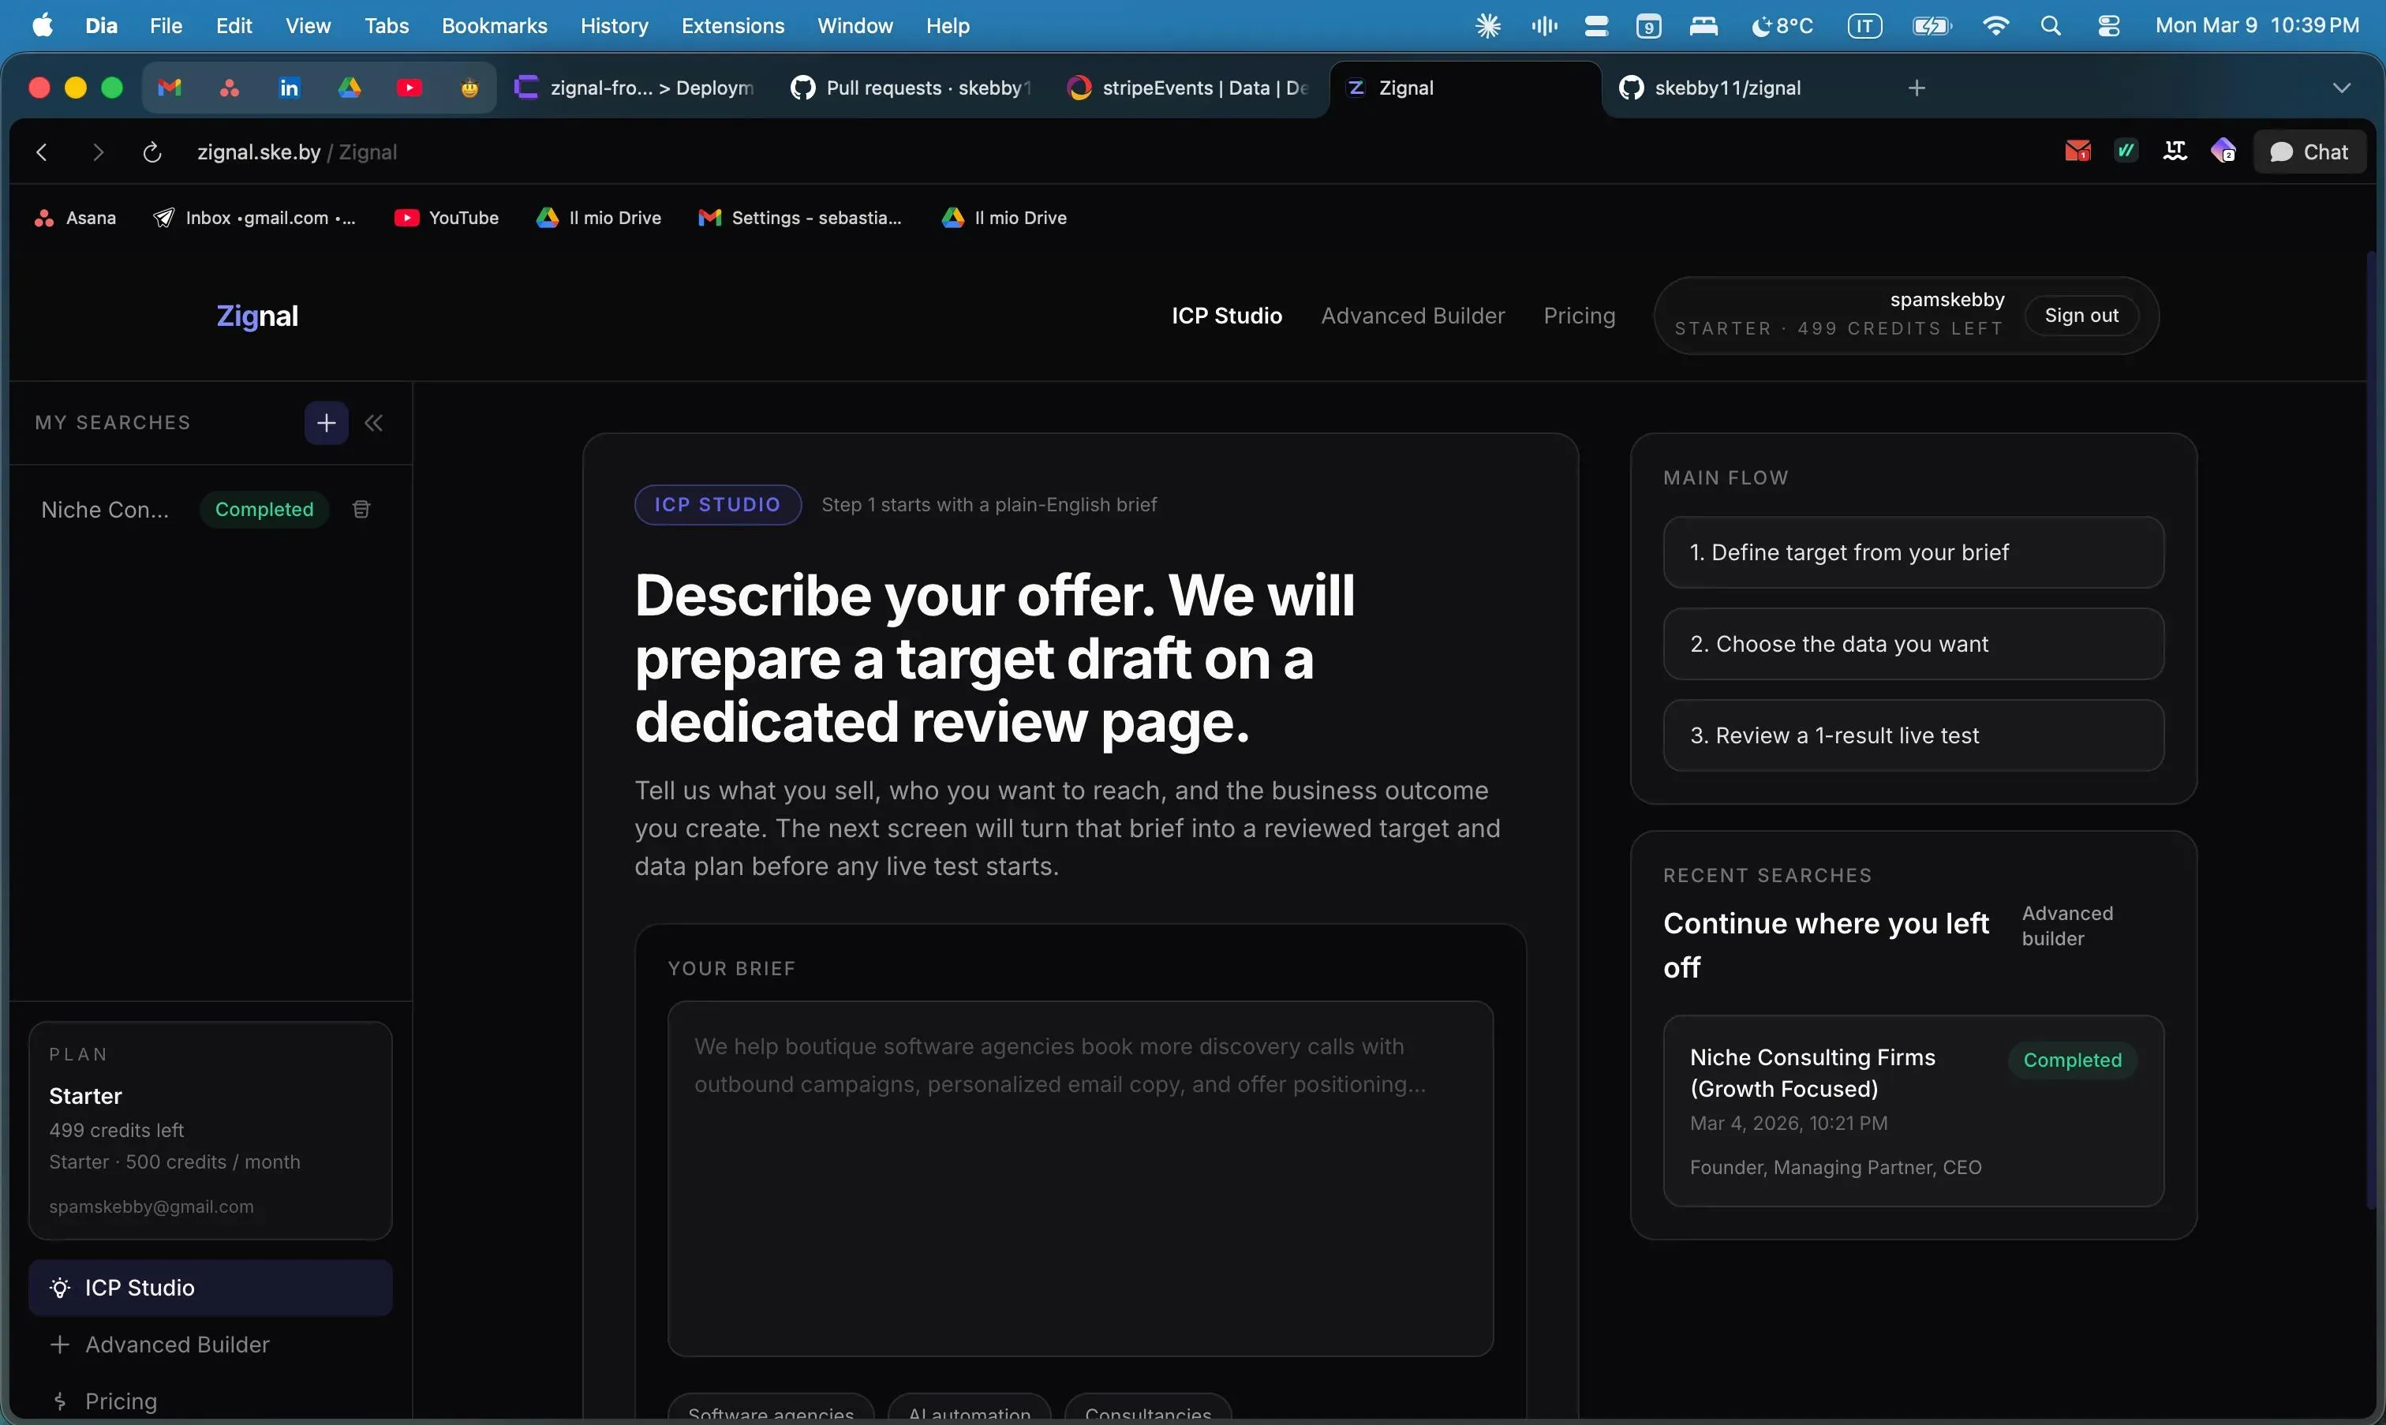The height and width of the screenshot is (1425, 2386).
Task: Create a new search with plus icon
Action: tap(326, 422)
